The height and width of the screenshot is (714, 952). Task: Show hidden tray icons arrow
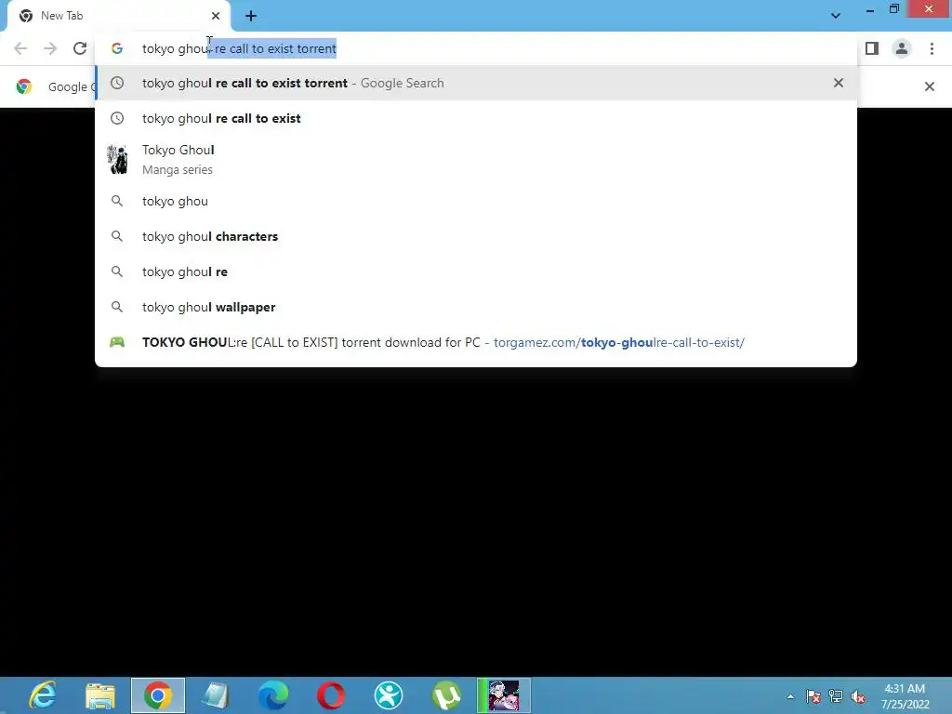(x=790, y=696)
